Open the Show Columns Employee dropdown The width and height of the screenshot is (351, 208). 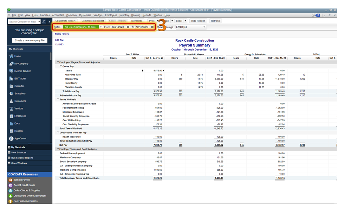point(190,27)
